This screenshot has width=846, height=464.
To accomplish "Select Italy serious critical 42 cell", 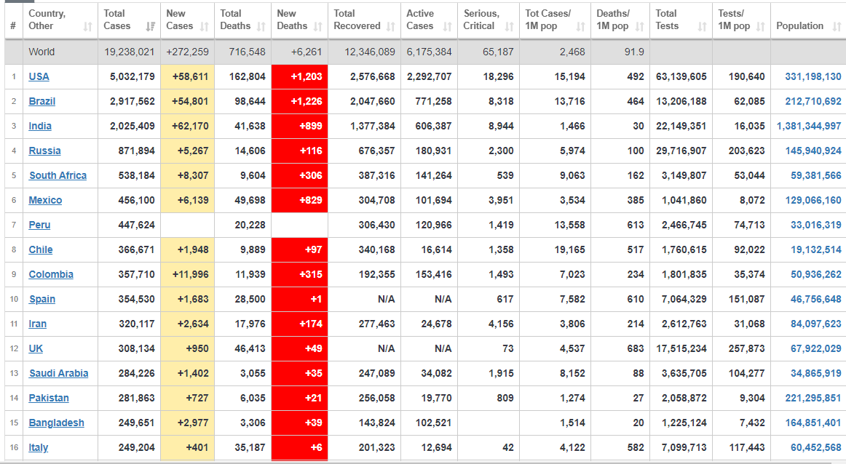I will coord(489,448).
